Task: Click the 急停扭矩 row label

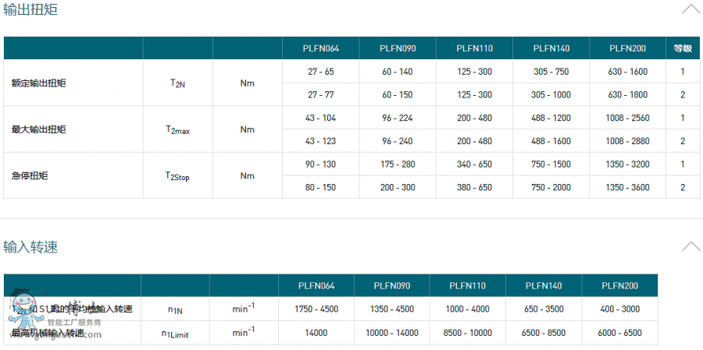Action: click(x=28, y=175)
